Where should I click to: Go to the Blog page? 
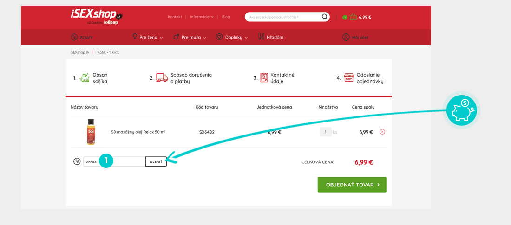click(226, 17)
